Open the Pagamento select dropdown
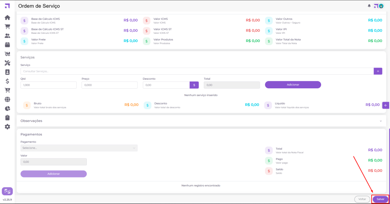390x204 pixels. (x=79, y=148)
